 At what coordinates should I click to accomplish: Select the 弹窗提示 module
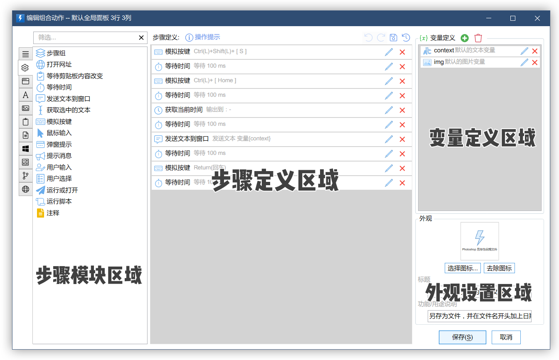tap(54, 144)
